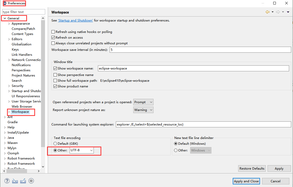The image size is (293, 187).
Task: Click the Apply and Close button
Action: point(246,181)
